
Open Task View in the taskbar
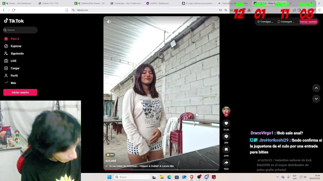(x=154, y=177)
